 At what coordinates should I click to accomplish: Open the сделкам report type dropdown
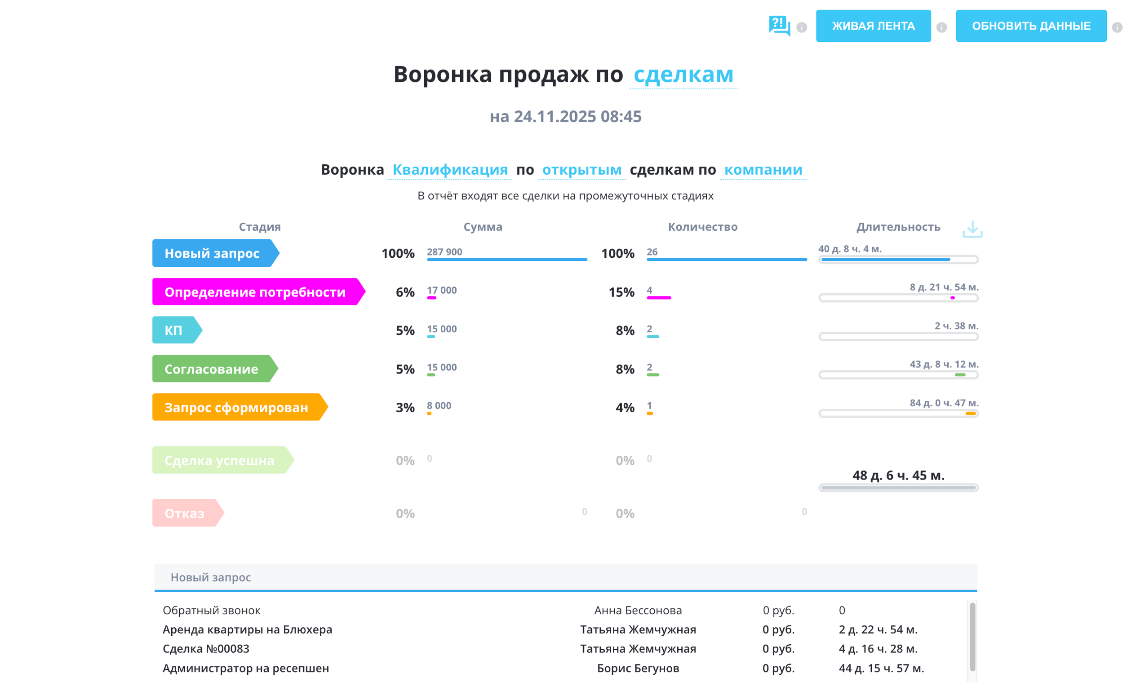point(683,75)
